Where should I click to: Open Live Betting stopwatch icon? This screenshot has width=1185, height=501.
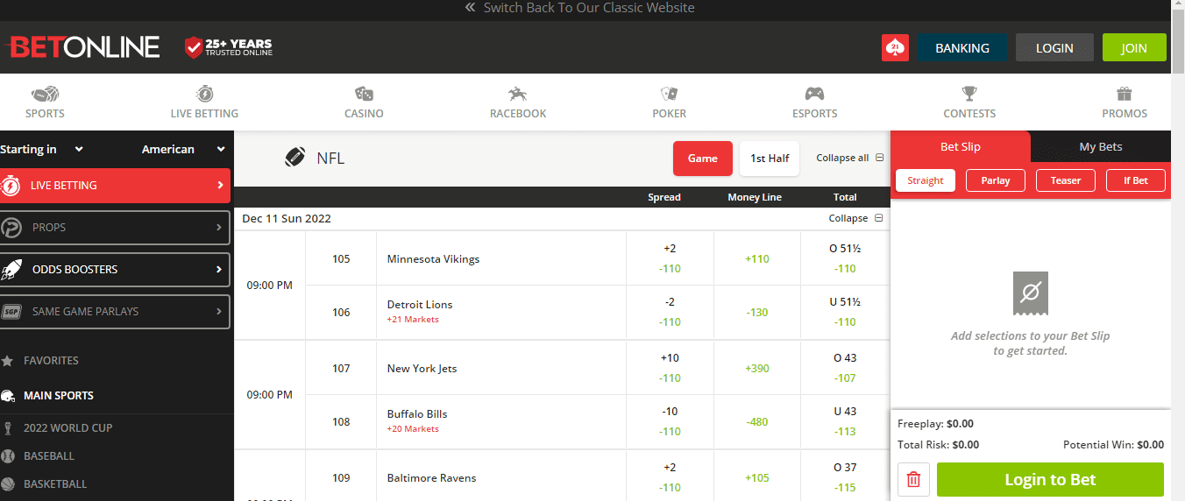click(x=204, y=94)
